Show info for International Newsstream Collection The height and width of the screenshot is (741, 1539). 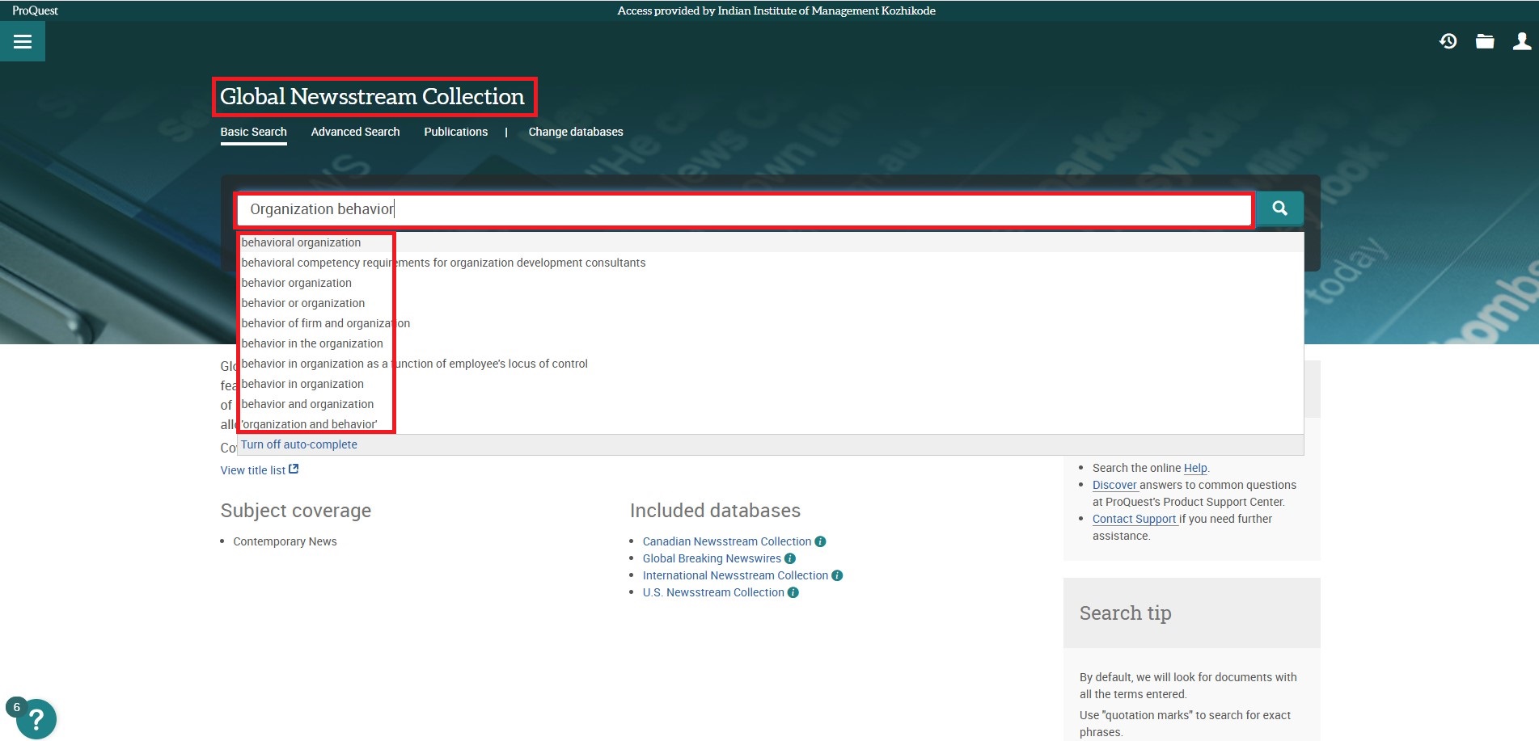(837, 575)
